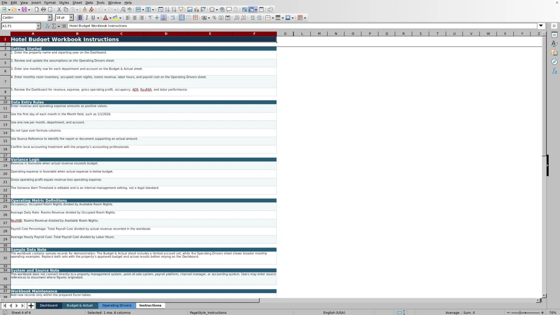
Task: Click the Clear Direct Formatting icon
Action: [91, 9]
